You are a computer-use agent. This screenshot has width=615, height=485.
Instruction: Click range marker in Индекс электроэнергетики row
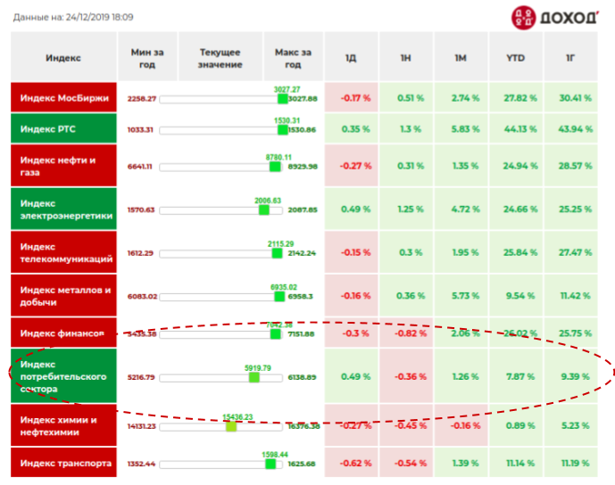(264, 210)
